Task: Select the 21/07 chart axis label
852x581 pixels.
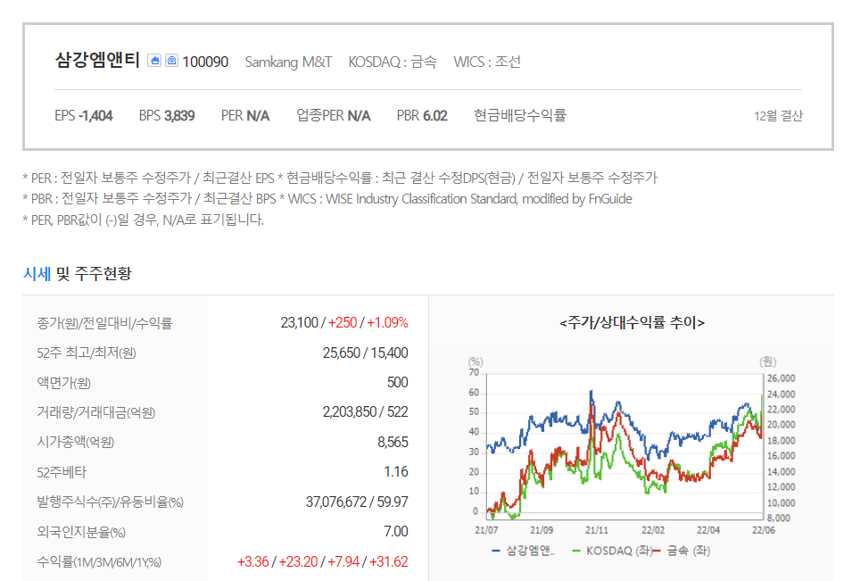Action: (486, 530)
